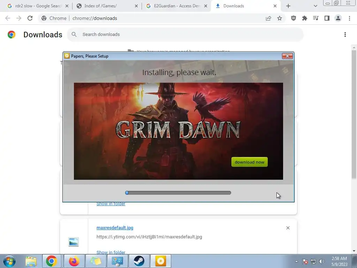This screenshot has width=357, height=268.
Task: Open Google Chrome from the taskbar
Action: 52,261
